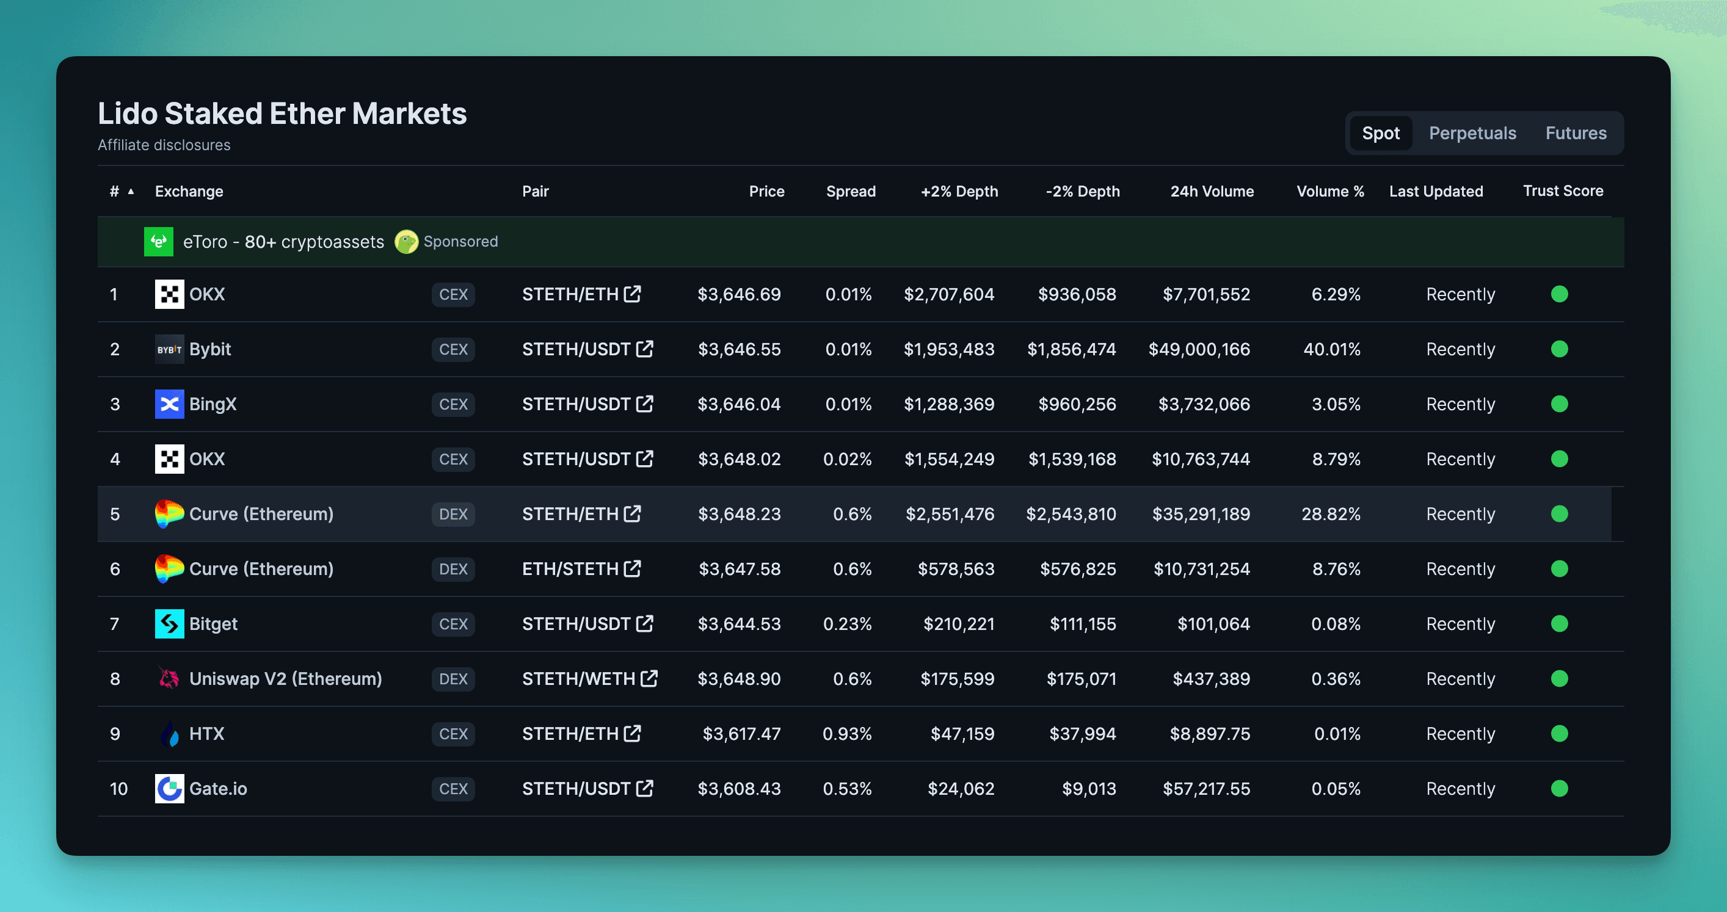Click the CEX tag in the HTX row
The height and width of the screenshot is (912, 1727).
[x=453, y=734]
